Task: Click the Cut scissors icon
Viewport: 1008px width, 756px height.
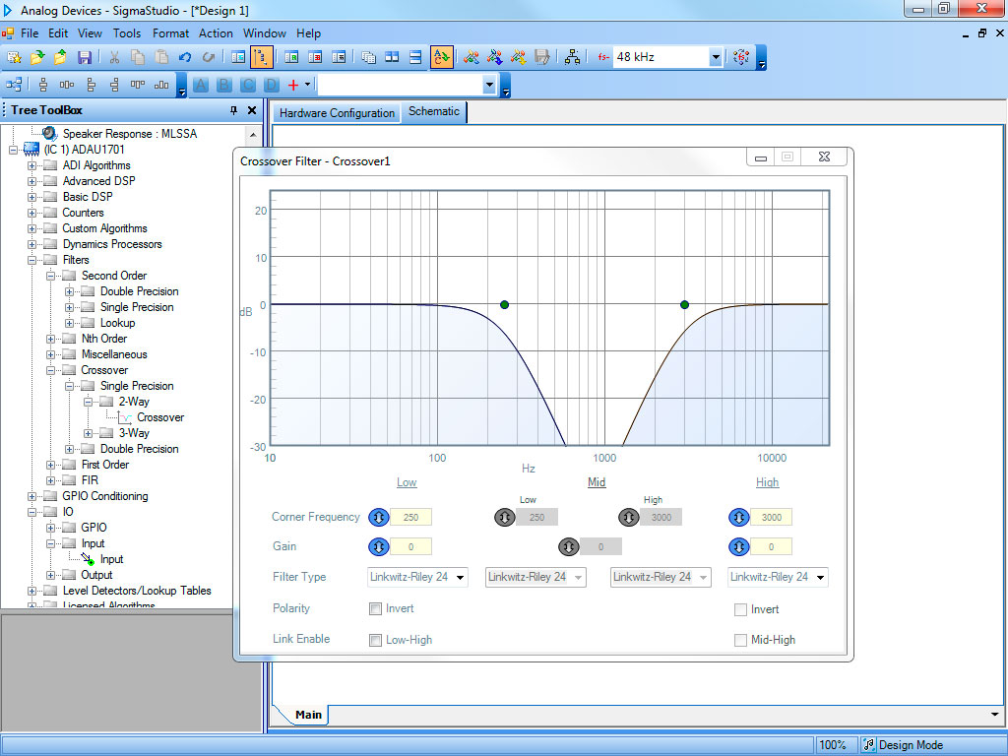Action: (x=114, y=57)
